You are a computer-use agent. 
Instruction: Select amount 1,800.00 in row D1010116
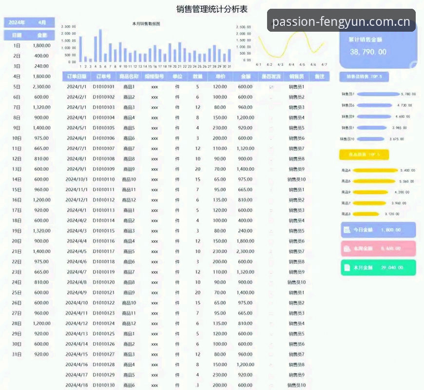click(x=245, y=241)
